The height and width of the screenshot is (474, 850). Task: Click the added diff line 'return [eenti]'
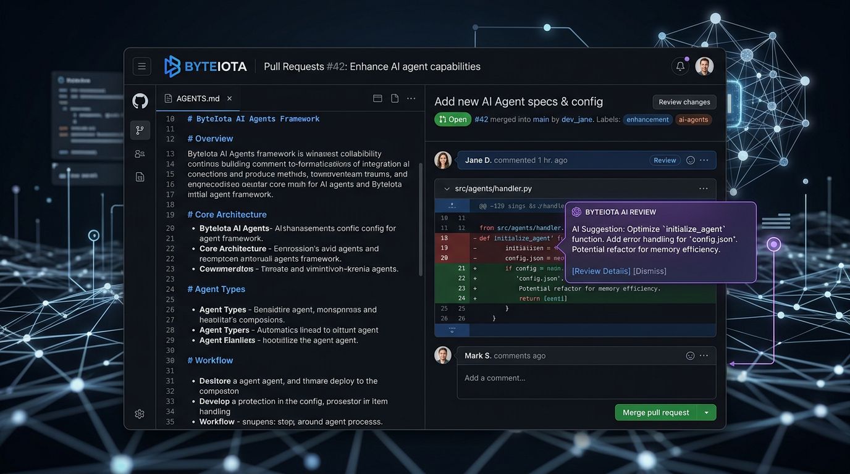(543, 298)
